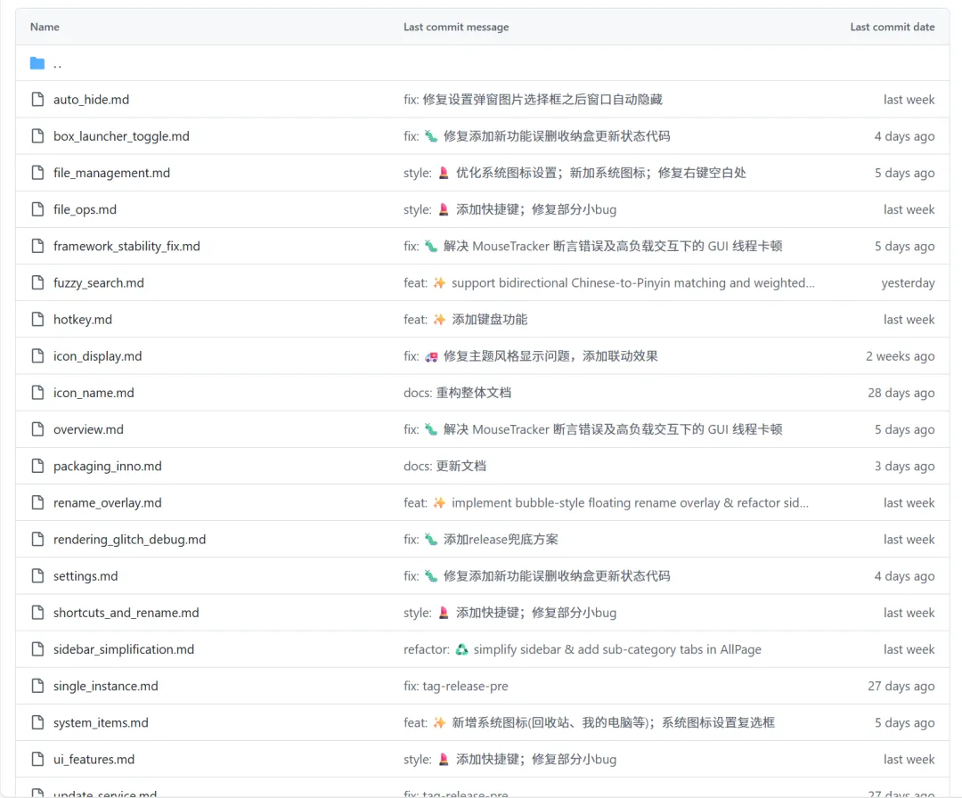View overview.md MouseTracker fix commit
The image size is (962, 798).
[592, 429]
